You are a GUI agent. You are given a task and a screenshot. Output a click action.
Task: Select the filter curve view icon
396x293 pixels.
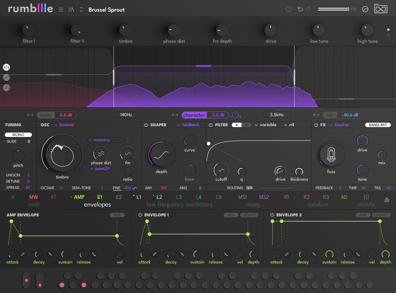tap(6, 78)
